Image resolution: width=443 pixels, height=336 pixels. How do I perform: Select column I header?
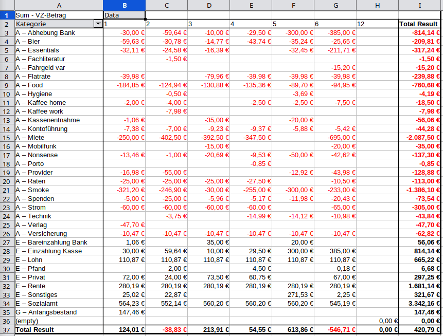coord(420,5)
